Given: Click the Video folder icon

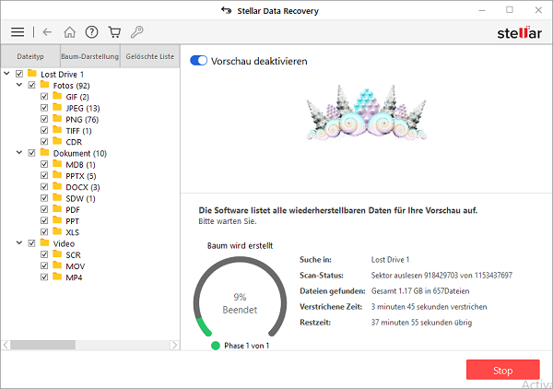Looking at the screenshot, I should tap(45, 242).
